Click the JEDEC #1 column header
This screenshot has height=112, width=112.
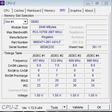coord(39,56)
